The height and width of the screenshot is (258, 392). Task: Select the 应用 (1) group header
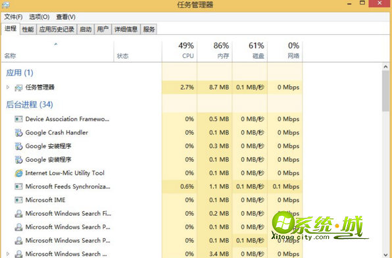click(x=20, y=73)
